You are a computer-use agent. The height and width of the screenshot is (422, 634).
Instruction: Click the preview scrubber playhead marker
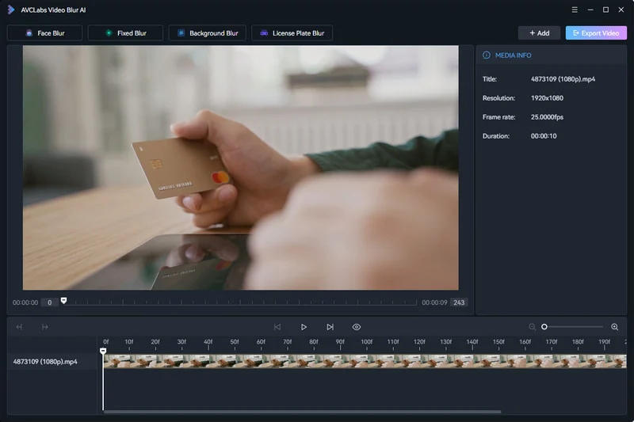[x=63, y=300]
